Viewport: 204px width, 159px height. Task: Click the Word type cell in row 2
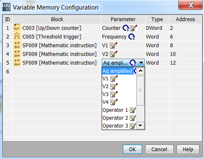tap(157, 37)
